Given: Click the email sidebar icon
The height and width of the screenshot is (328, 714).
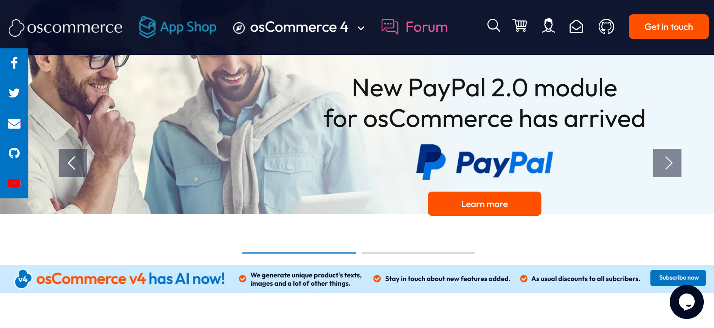Looking at the screenshot, I should point(14,124).
